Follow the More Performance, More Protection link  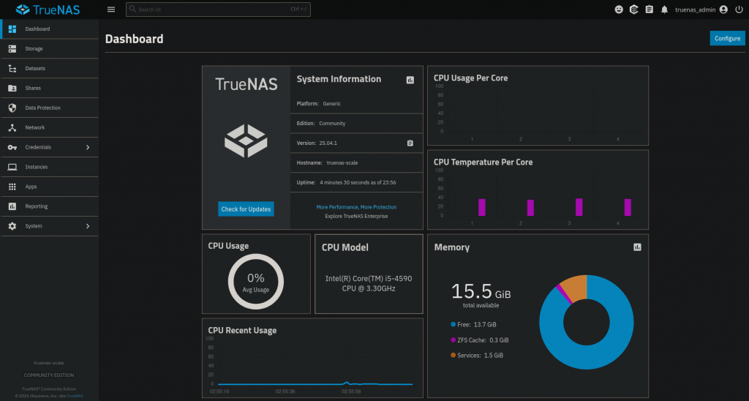click(356, 207)
